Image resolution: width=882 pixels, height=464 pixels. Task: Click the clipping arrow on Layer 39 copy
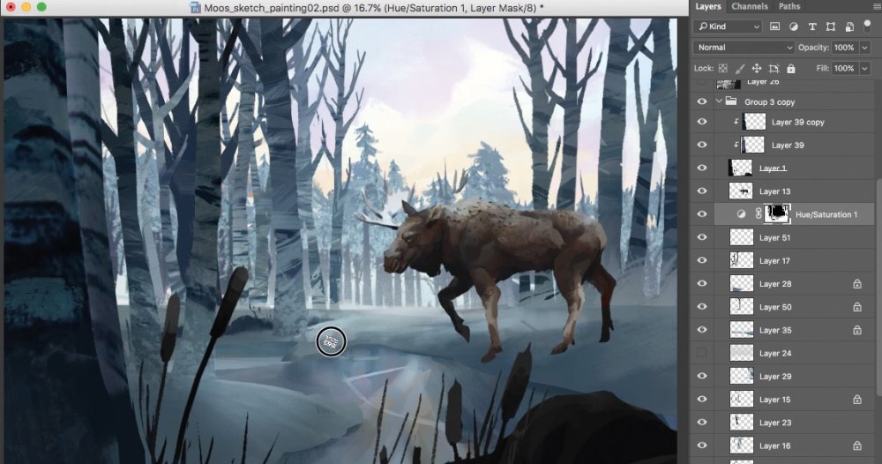(736, 122)
